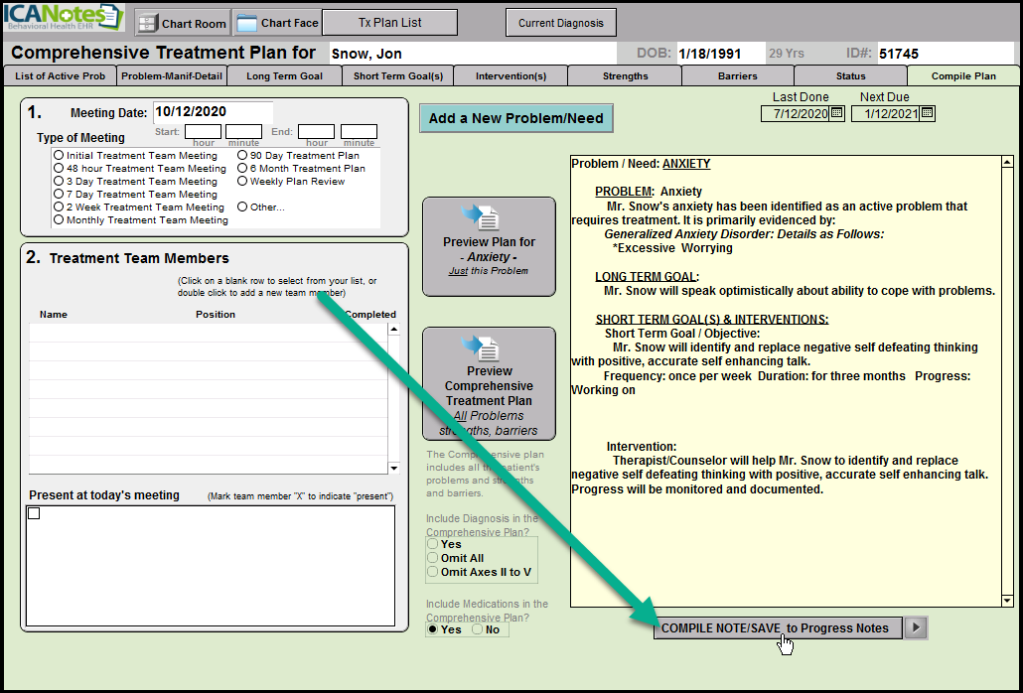This screenshot has width=1023, height=693.
Task: Open the Chart Face view
Action: pyautogui.click(x=277, y=23)
